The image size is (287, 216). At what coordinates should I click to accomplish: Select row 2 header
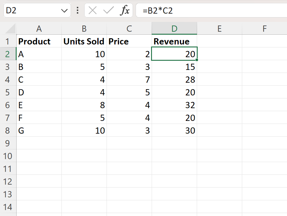[x=8, y=54]
